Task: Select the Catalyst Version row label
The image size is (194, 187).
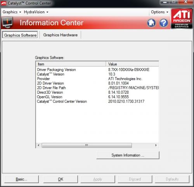Action: pos(50,74)
